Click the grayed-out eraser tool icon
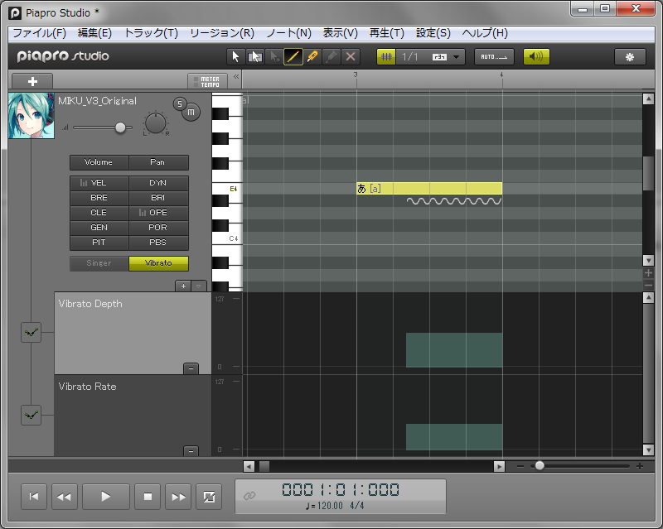This screenshot has width=663, height=529. (331, 56)
